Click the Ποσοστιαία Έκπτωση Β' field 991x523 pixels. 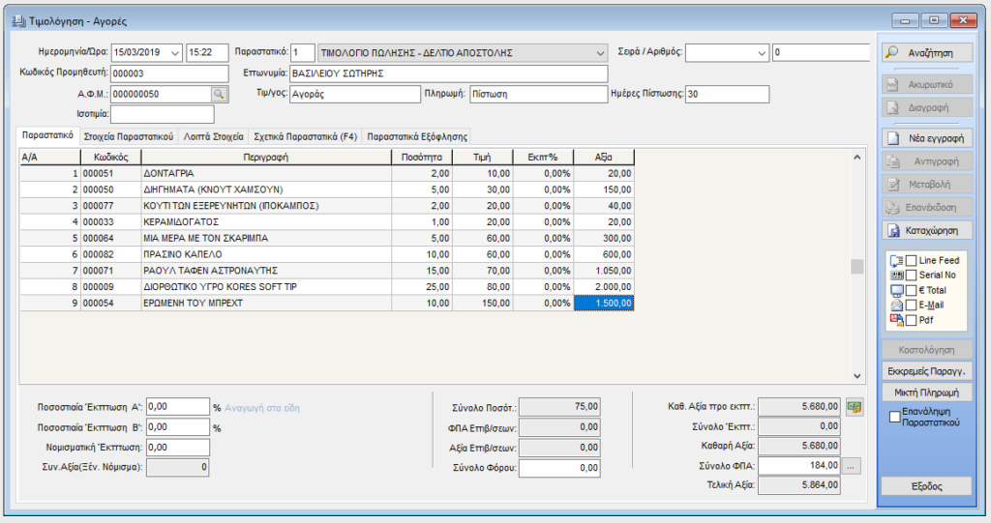click(178, 427)
